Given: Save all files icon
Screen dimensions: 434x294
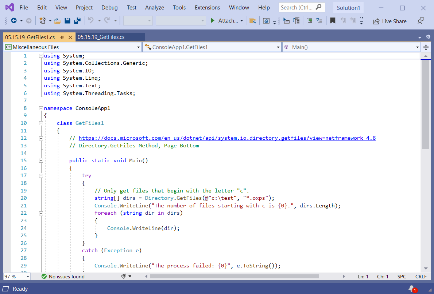Looking at the screenshot, I should [x=77, y=21].
